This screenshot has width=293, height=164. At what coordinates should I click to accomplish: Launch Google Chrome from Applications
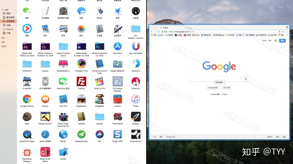(27, 99)
